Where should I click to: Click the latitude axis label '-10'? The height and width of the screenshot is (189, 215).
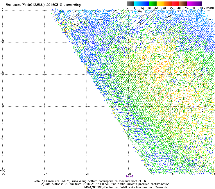tap(3, 170)
